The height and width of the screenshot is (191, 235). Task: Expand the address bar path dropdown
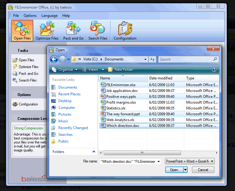pyautogui.click(x=145, y=59)
